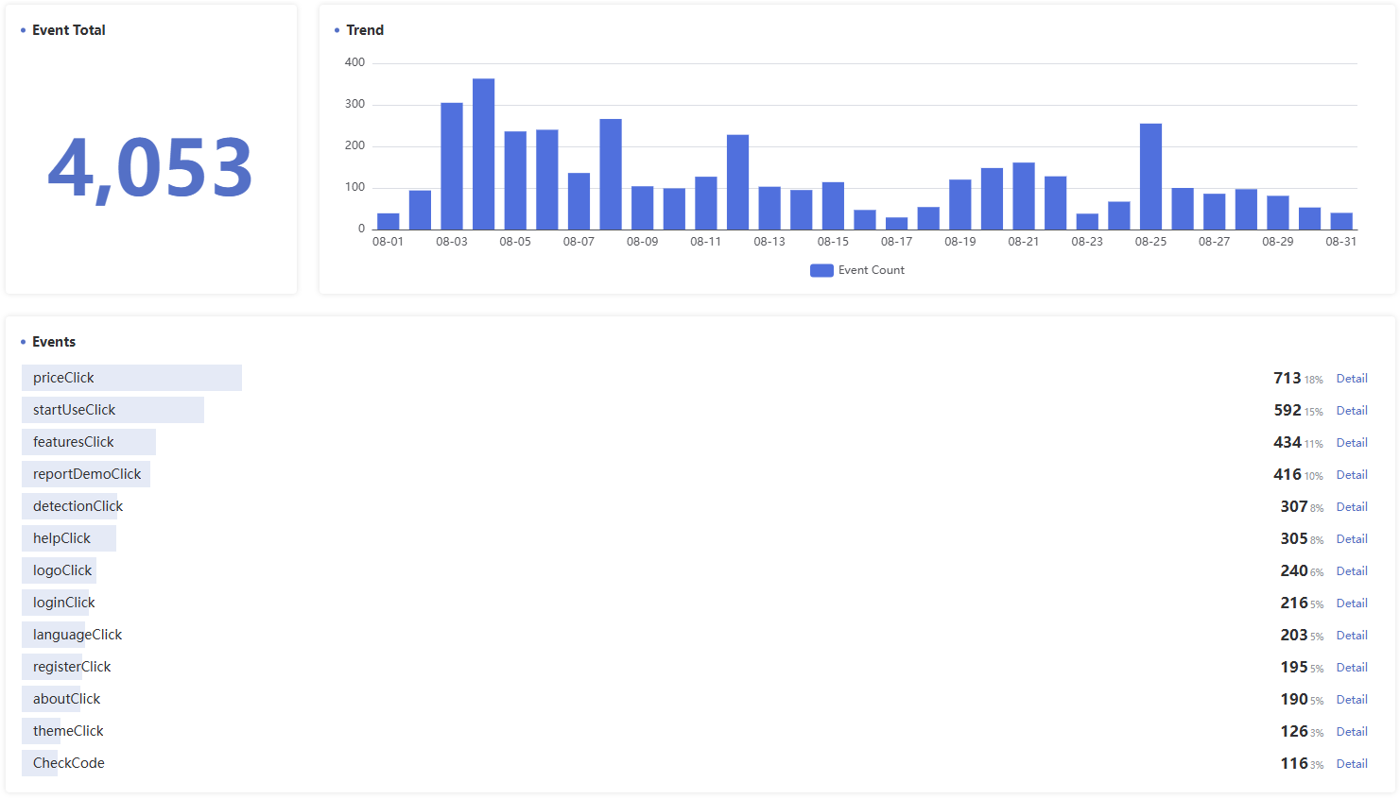The image size is (1400, 799).
Task: Open Detail link in the reportDemoClick row
Action: 1351,475
